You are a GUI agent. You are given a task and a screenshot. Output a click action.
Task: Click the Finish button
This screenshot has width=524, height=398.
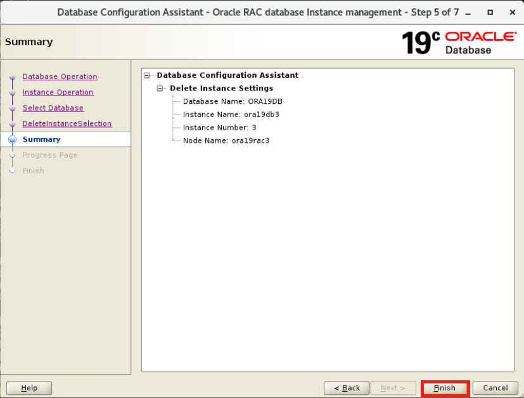pos(445,388)
